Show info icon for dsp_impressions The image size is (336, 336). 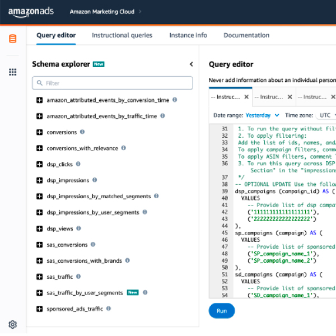pos(95,180)
